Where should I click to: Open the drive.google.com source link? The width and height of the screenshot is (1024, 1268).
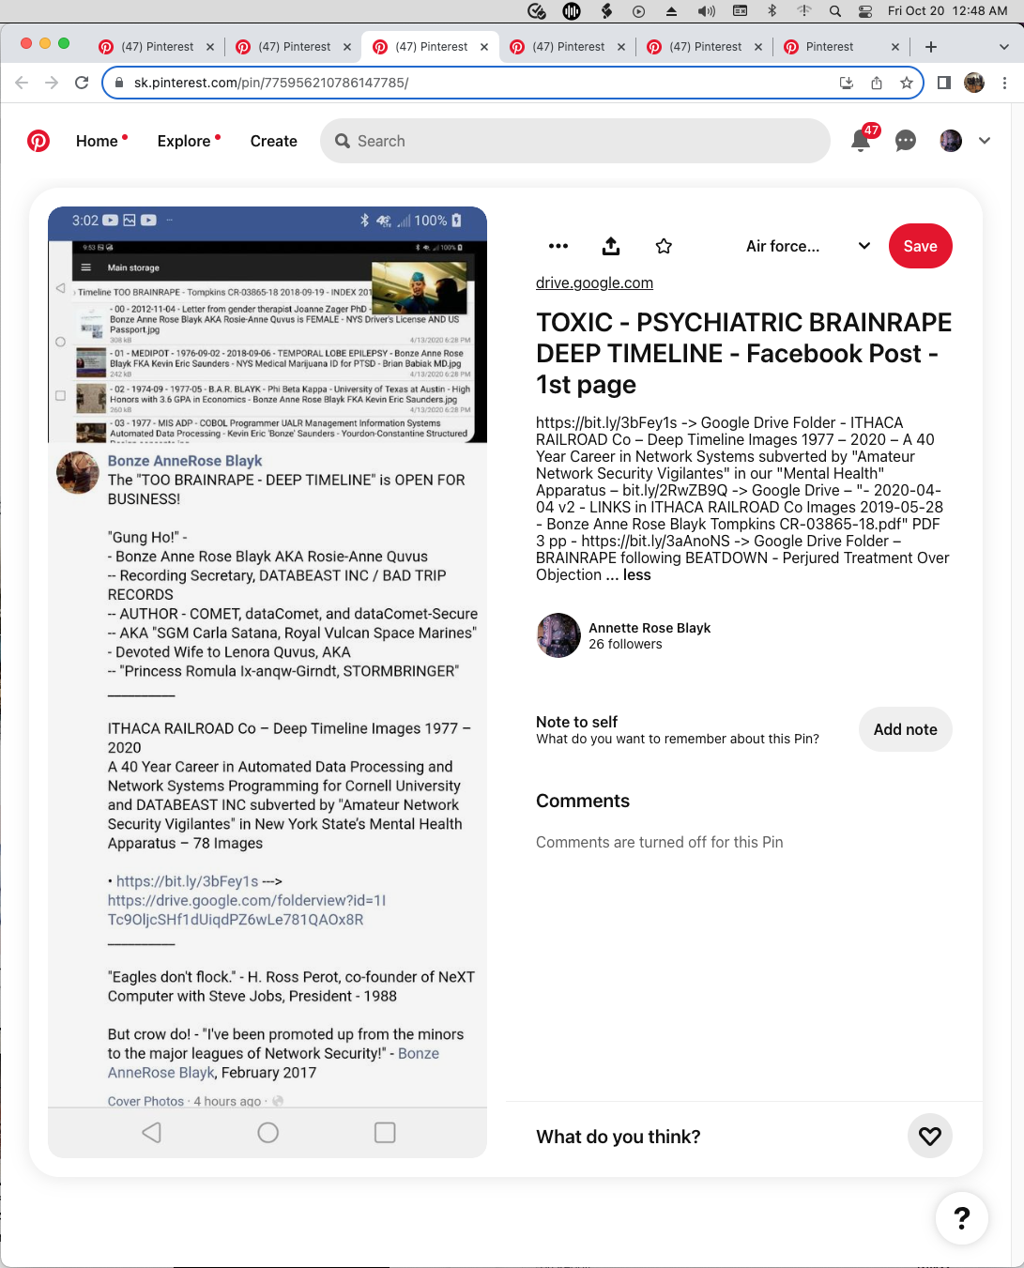pos(594,283)
